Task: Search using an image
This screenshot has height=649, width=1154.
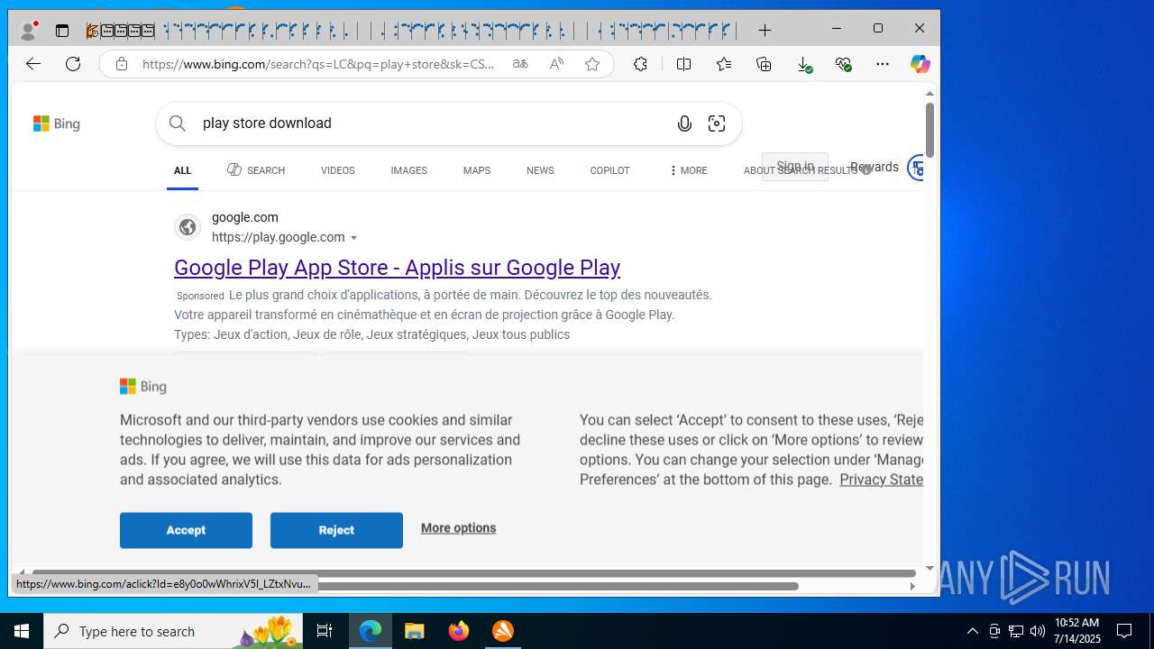Action: 717,123
